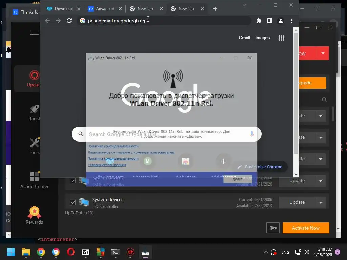Go back in Chrome browser

(x=47, y=21)
